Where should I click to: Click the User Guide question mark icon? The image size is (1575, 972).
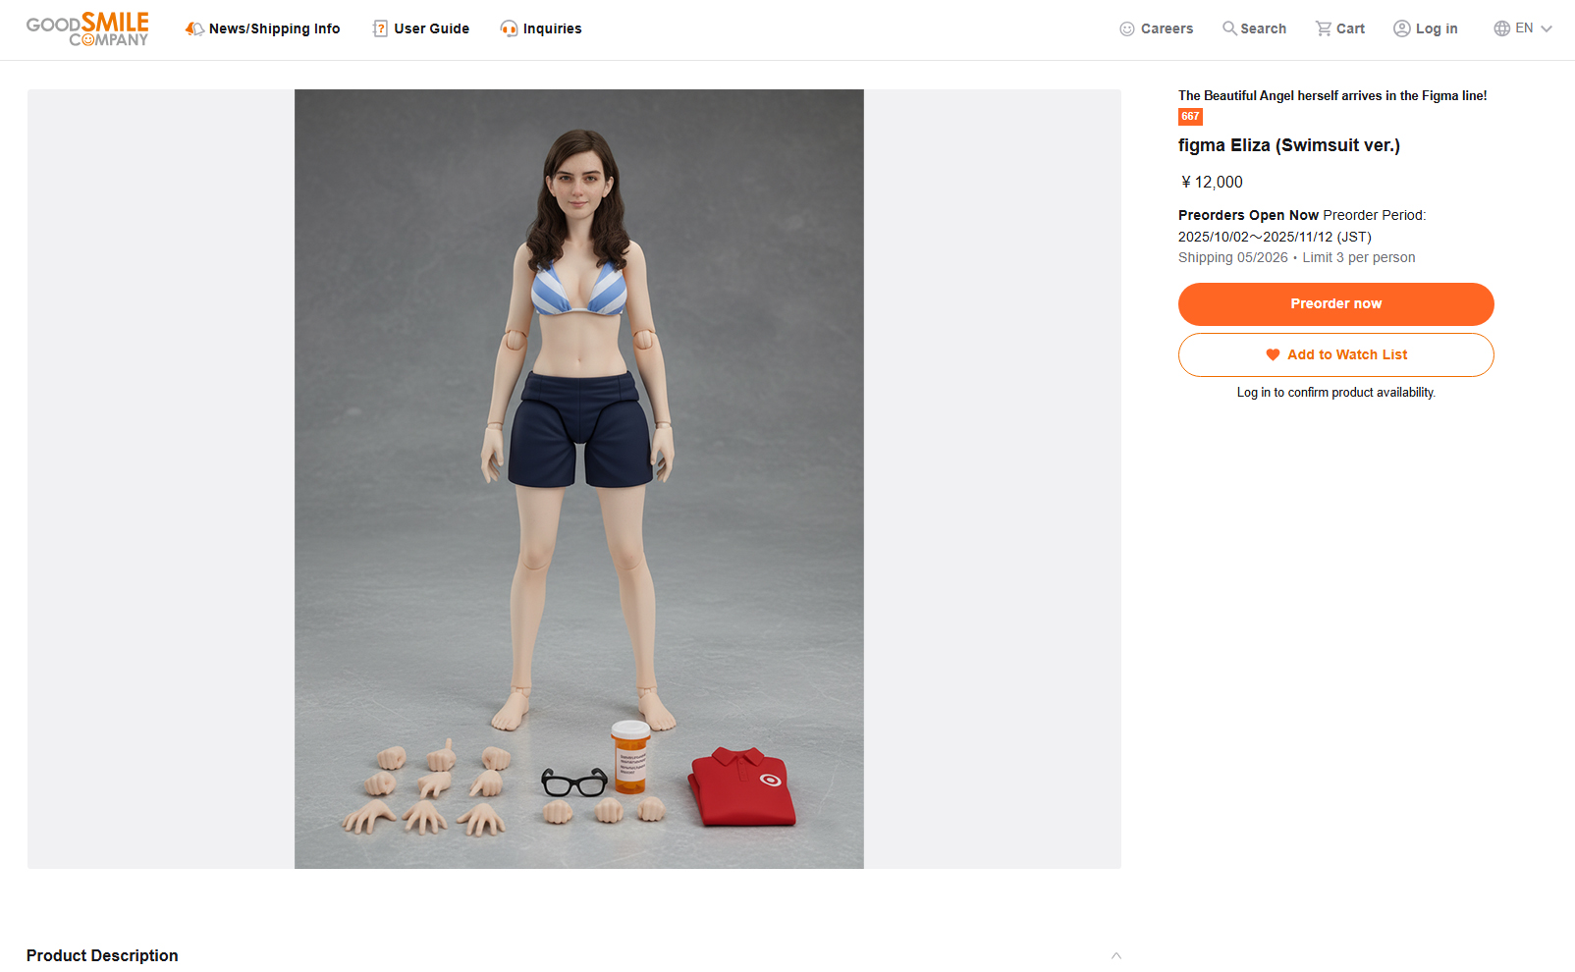(380, 28)
